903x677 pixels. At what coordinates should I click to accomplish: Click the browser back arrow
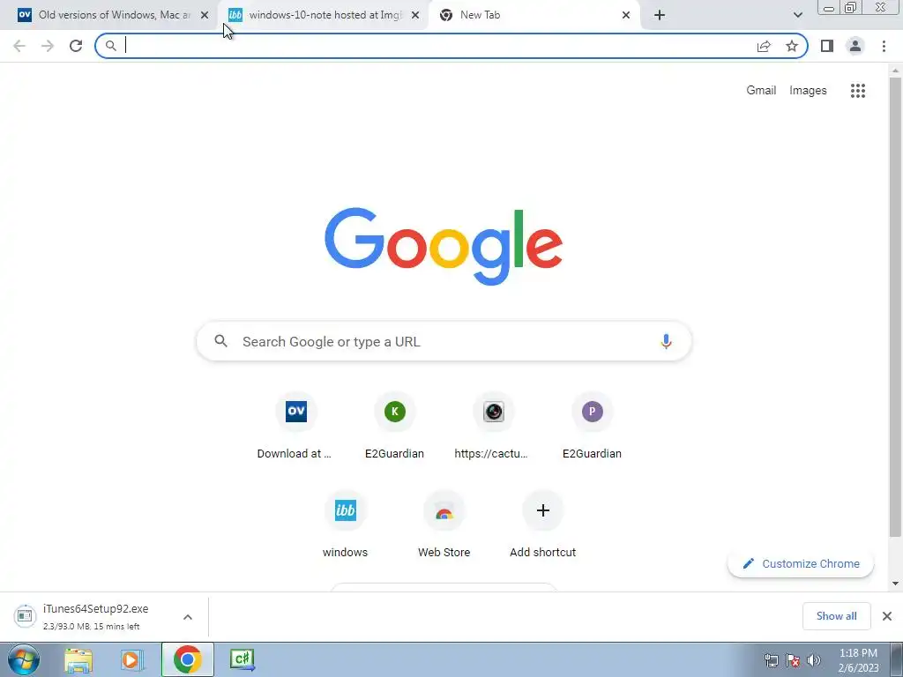tap(19, 46)
